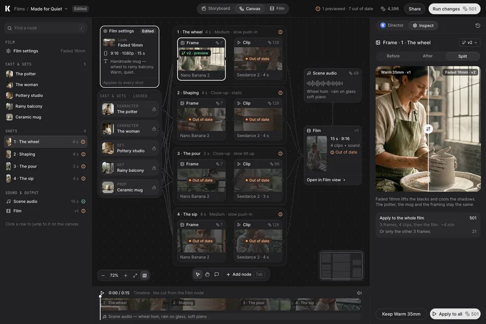Screen dimensions: 486x324
Task: Toggle lock on The potter character
Action: 154,109
